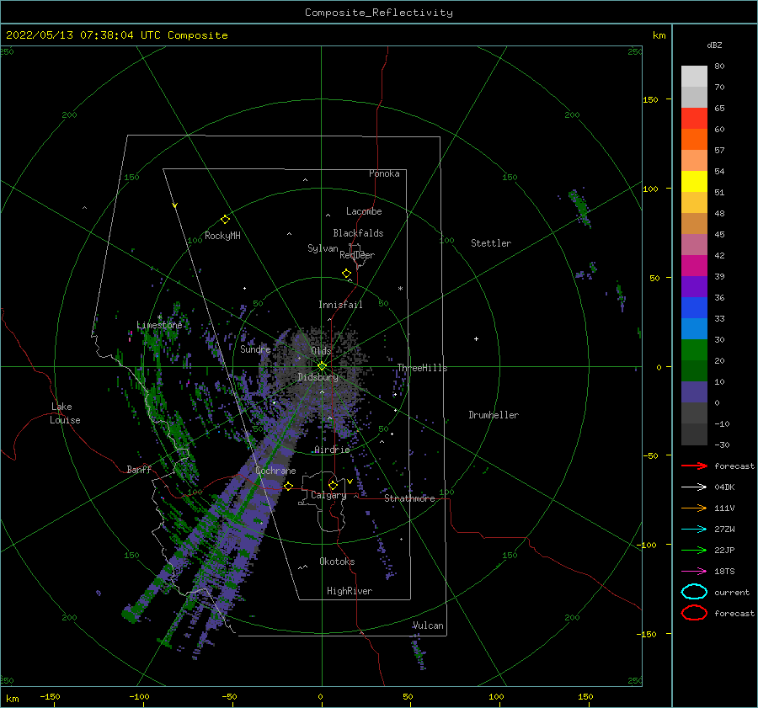This screenshot has height=708, width=758.
Task: Click the green 22JP arrow in legend
Action: click(x=694, y=550)
